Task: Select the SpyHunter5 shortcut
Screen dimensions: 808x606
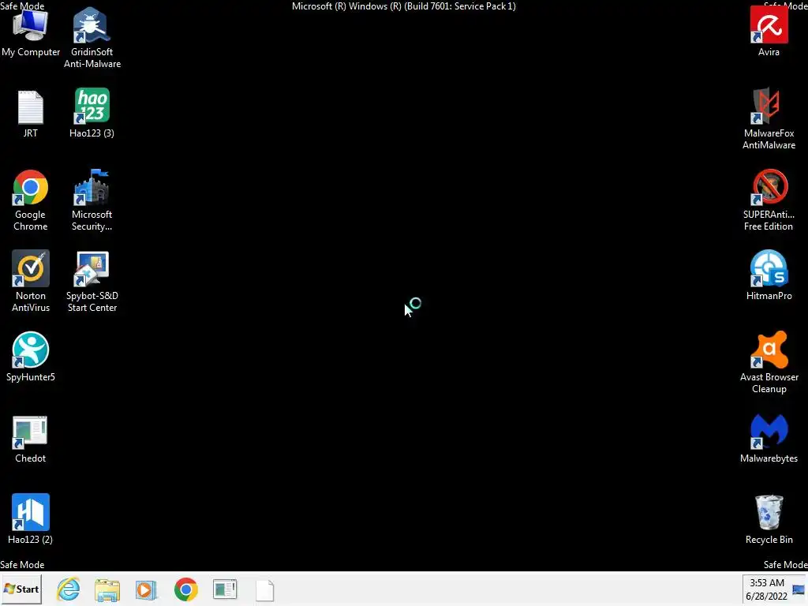Action: (31, 357)
